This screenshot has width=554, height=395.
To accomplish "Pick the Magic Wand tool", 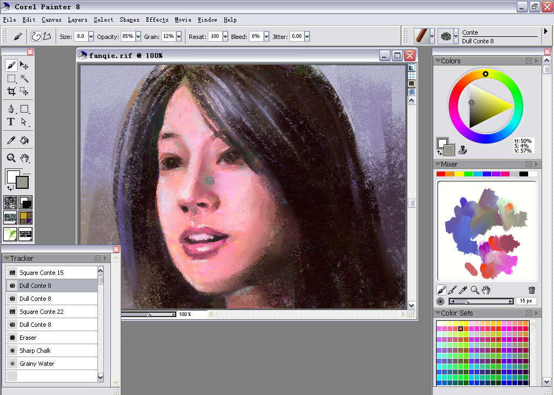I will pos(24,78).
